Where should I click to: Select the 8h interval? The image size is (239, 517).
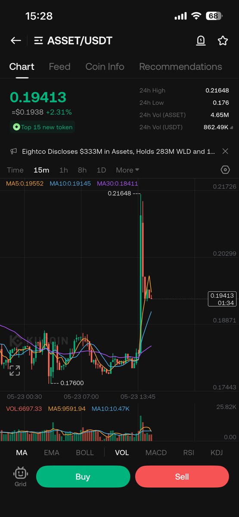pos(82,170)
